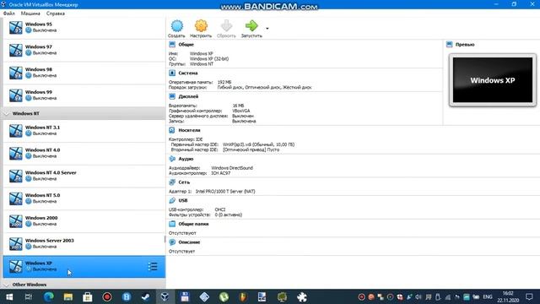Click the Превью section icon

point(450,45)
